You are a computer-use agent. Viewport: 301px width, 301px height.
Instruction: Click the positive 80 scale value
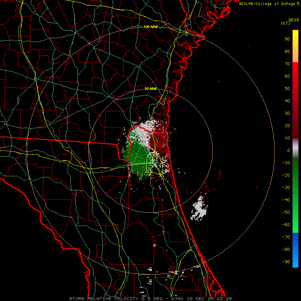(x=287, y=51)
